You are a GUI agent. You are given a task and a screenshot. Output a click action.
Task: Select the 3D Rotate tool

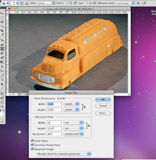[2, 94]
